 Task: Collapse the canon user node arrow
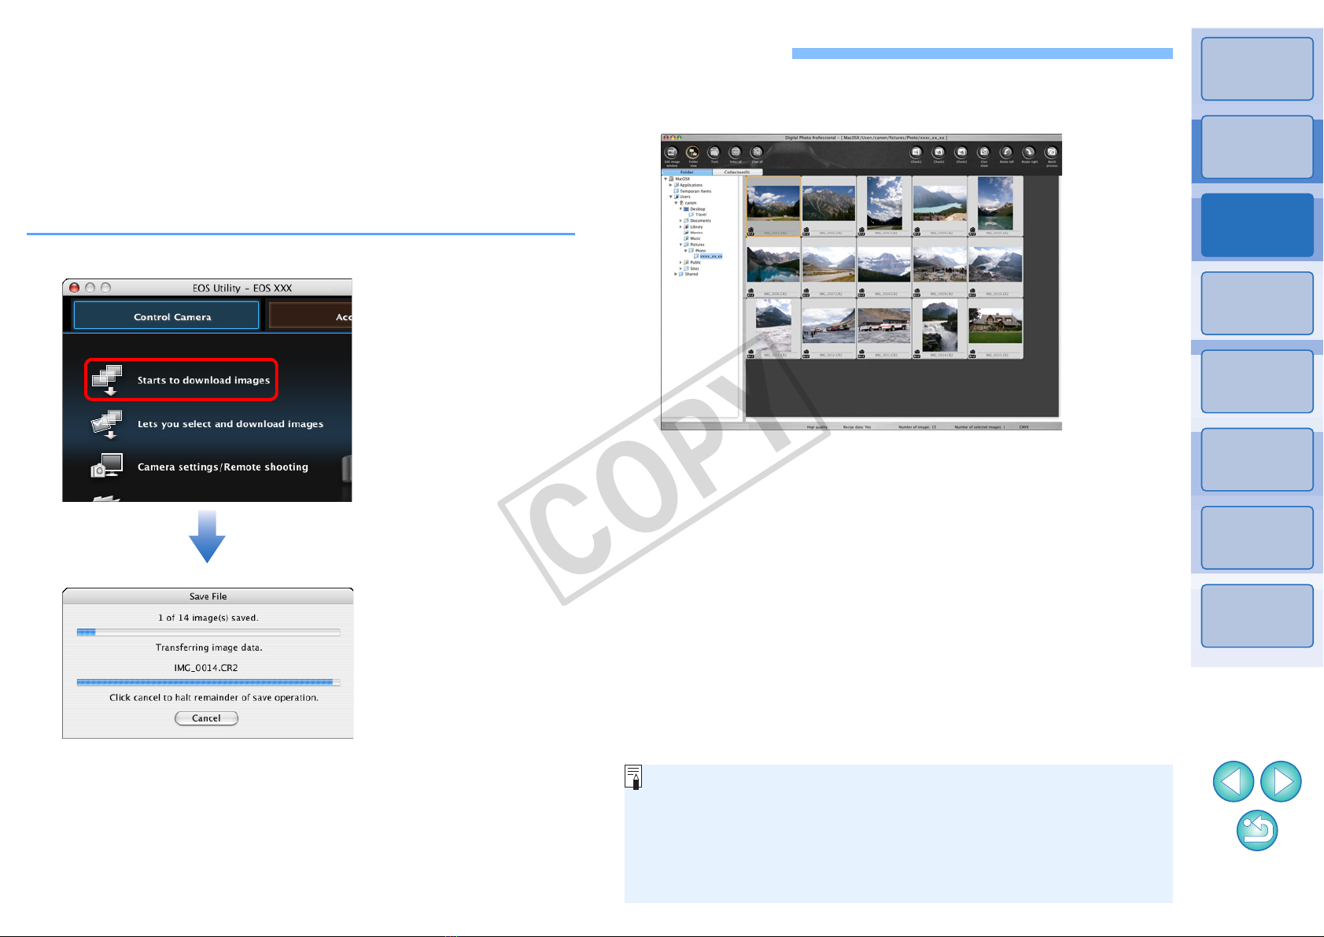(x=676, y=203)
